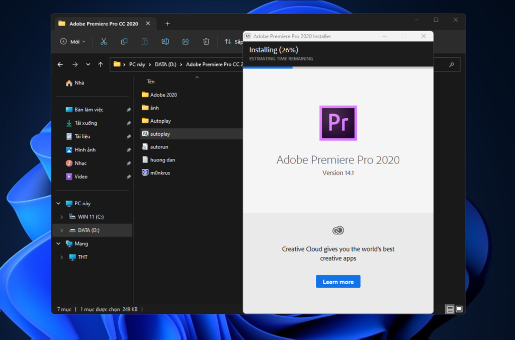Screen dimensions: 515x340
Task: Click the Tên column header
Action: 151,81
